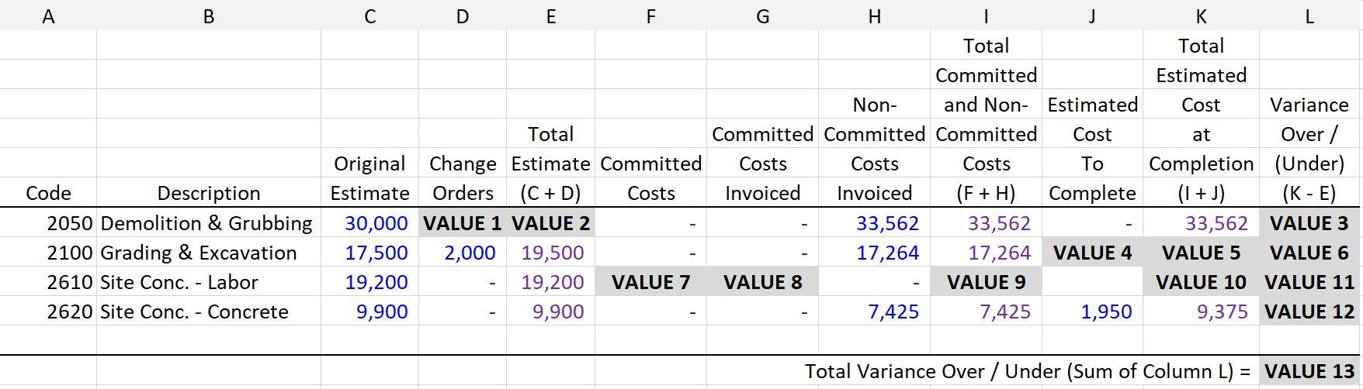This screenshot has width=1363, height=389.
Task: Click the VALUE 9 cell
Action: [x=986, y=282]
